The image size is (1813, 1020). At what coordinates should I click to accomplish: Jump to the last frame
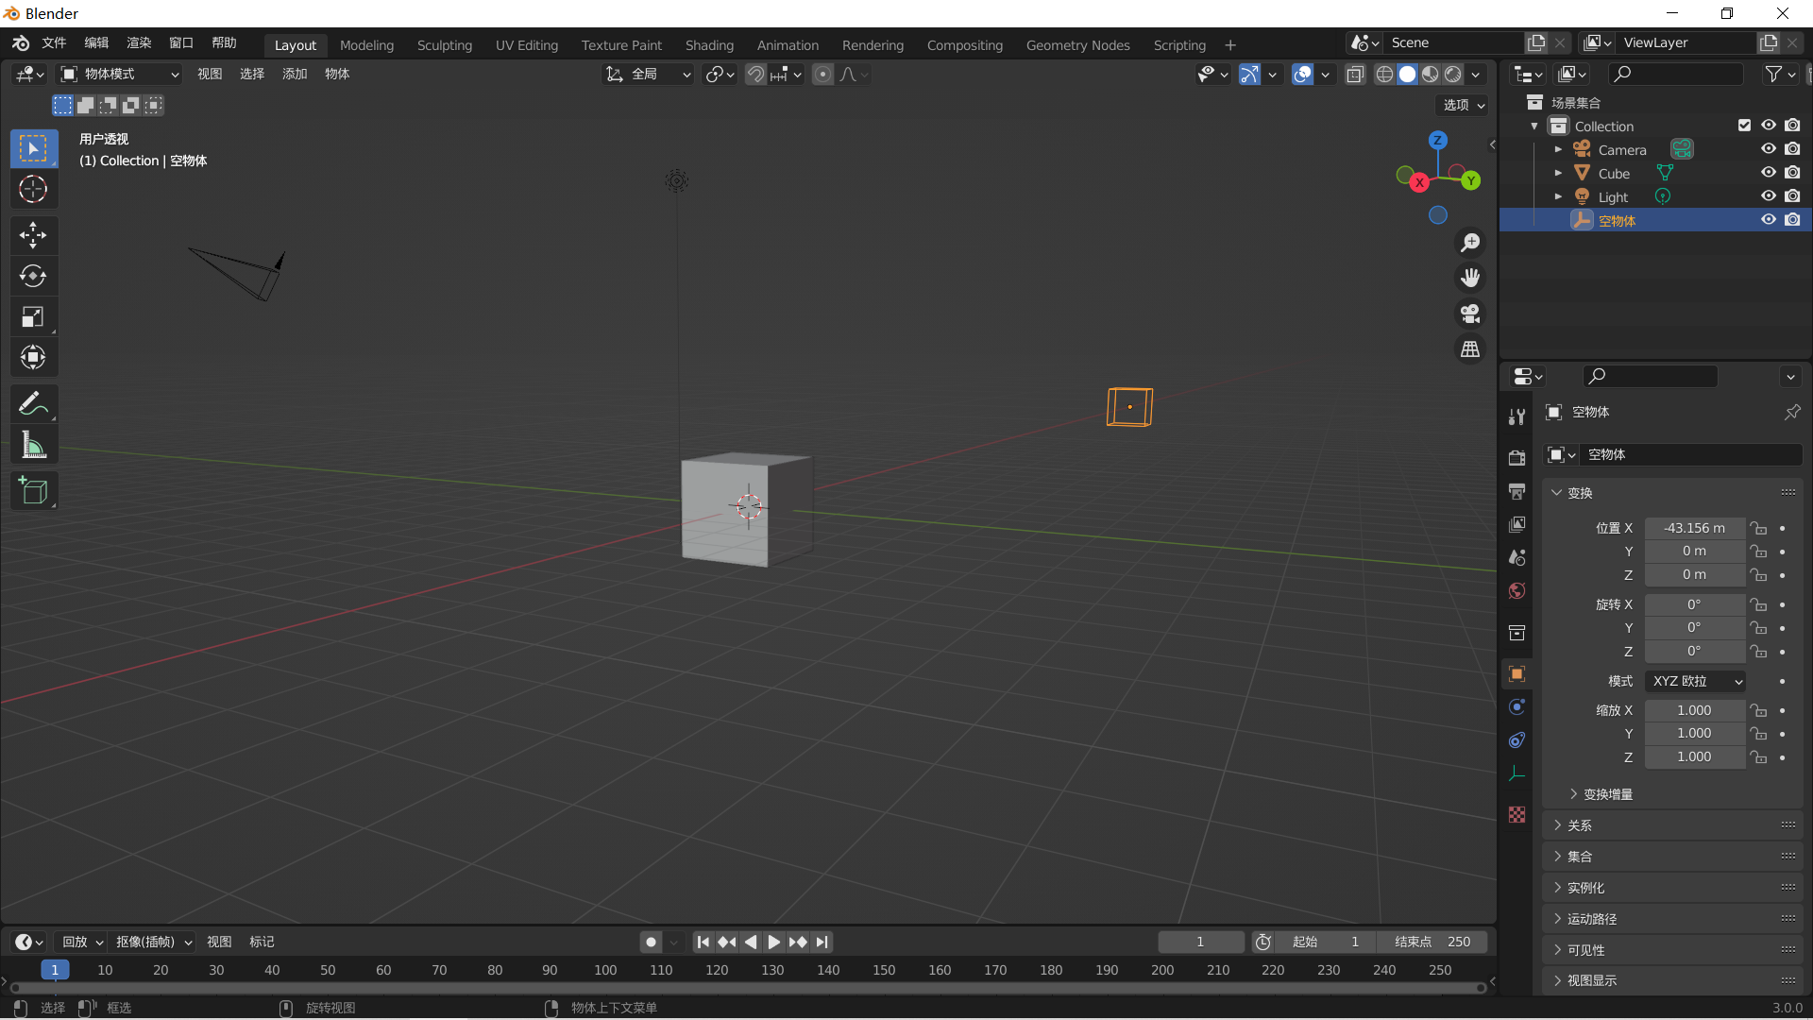tap(822, 942)
